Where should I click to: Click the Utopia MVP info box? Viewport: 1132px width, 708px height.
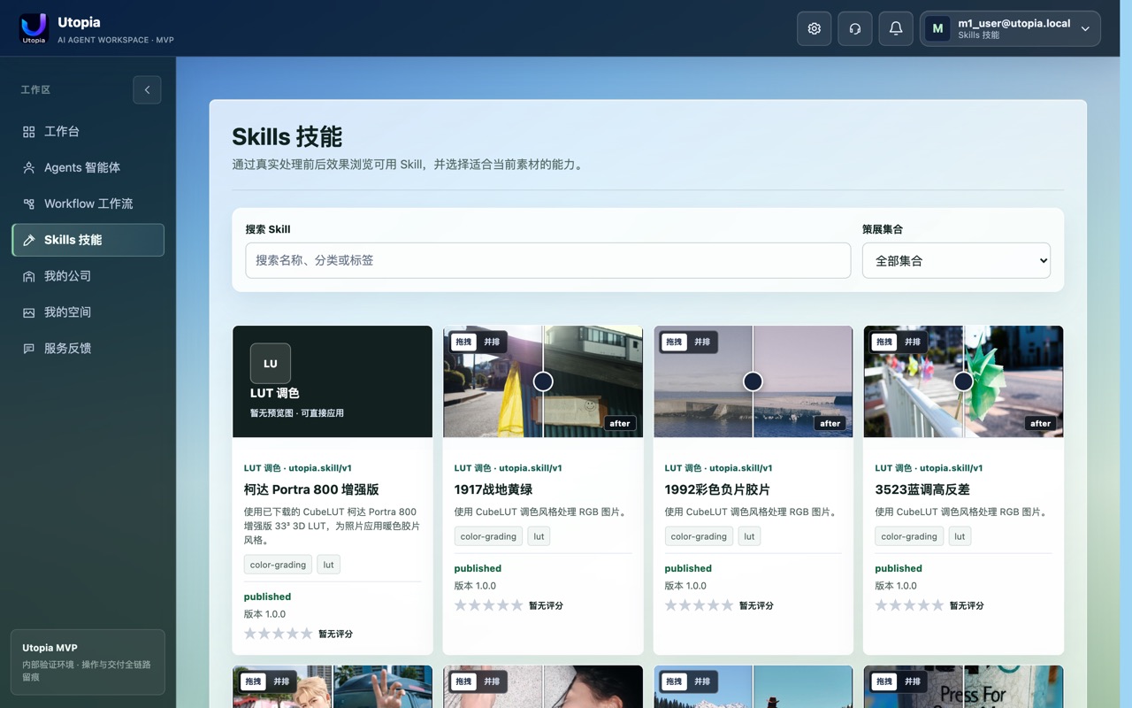(88, 662)
